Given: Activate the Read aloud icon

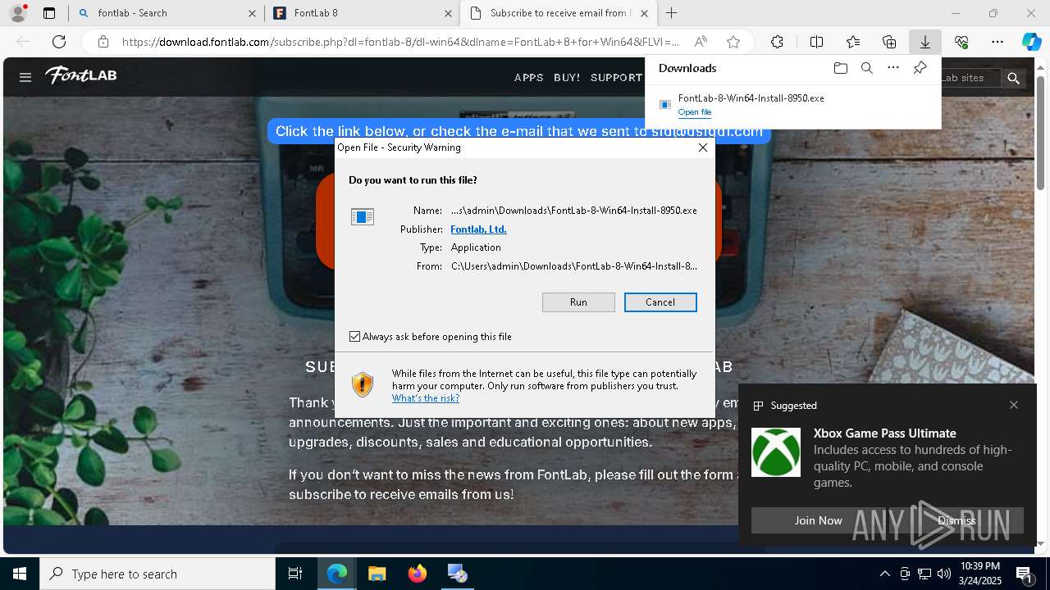Looking at the screenshot, I should [x=701, y=42].
